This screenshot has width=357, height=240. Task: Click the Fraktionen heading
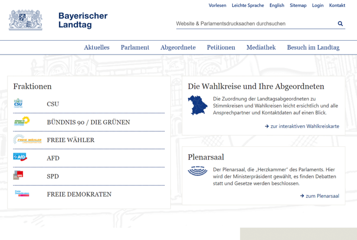(x=32, y=86)
